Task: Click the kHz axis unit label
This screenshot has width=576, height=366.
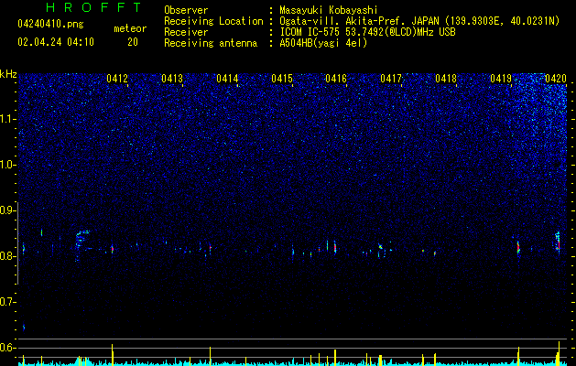Action: [8, 74]
